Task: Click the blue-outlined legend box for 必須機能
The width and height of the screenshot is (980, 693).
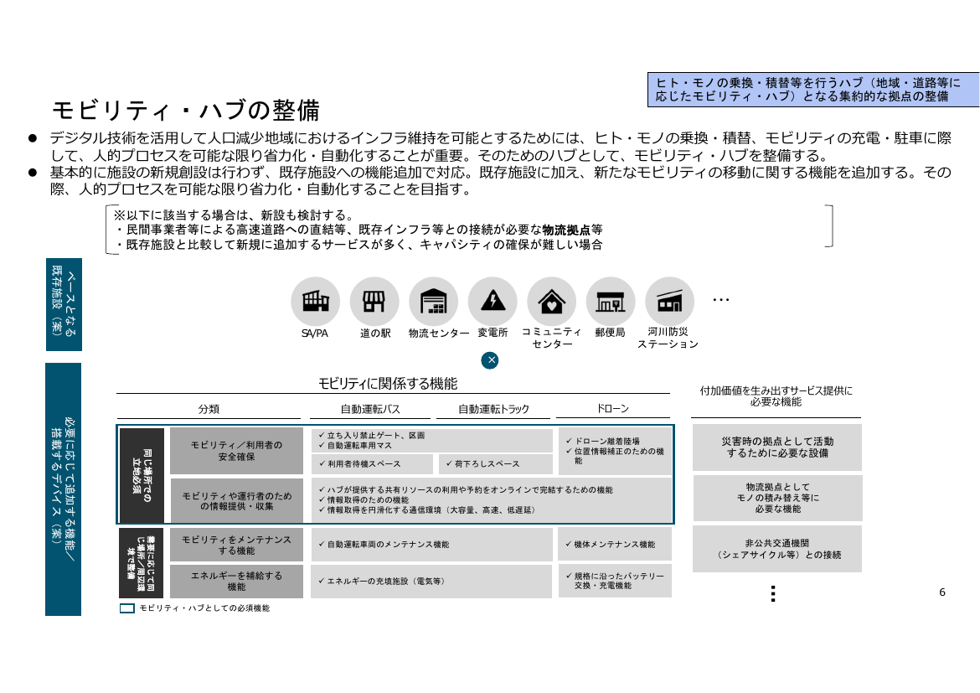Action: [x=126, y=608]
